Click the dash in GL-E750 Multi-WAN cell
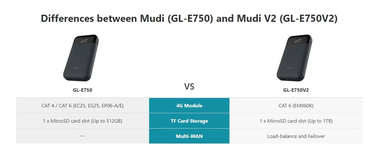This screenshot has height=161, width=382. point(83,136)
